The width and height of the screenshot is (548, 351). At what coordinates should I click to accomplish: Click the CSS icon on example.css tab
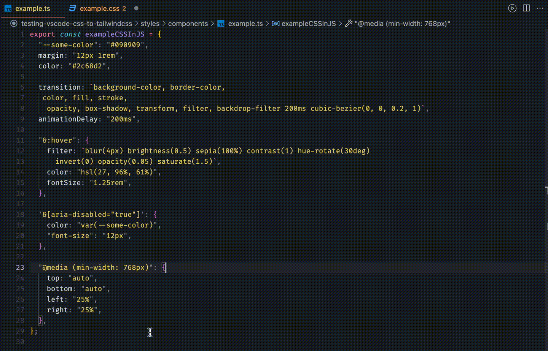(72, 8)
